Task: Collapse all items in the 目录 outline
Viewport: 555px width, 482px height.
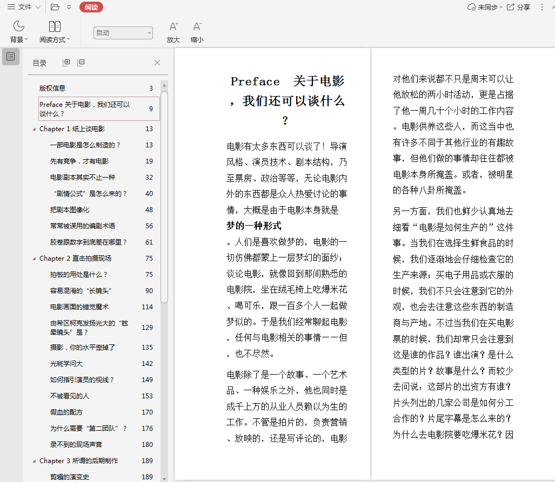Action: tap(81, 63)
